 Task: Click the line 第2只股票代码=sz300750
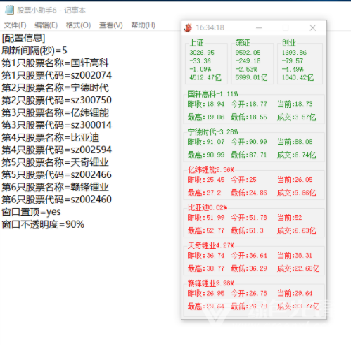click(x=57, y=100)
